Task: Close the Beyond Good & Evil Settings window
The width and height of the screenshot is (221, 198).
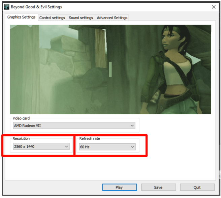Action: tap(214, 7)
